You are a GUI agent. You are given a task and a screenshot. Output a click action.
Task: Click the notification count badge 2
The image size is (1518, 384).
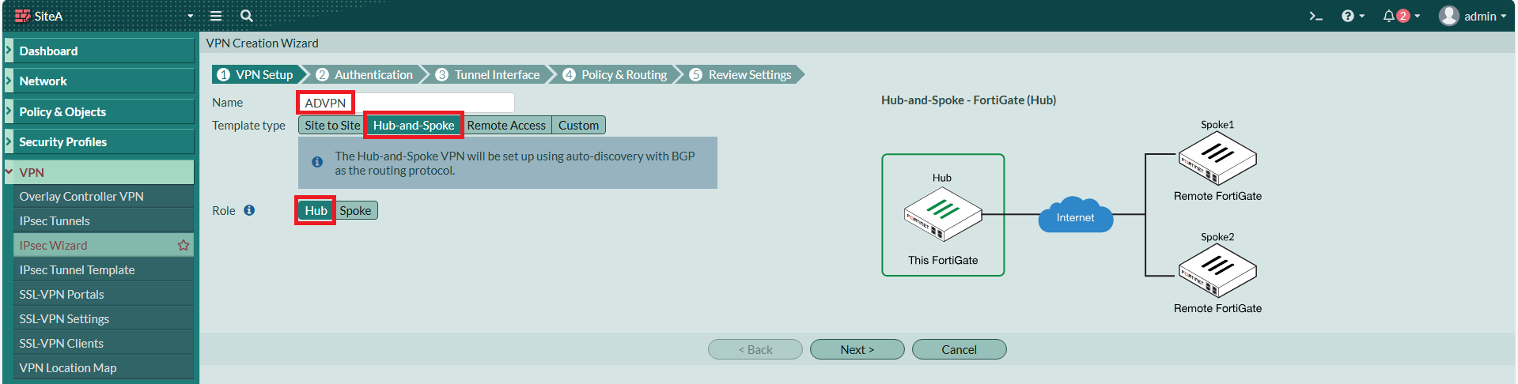pyautogui.click(x=1403, y=16)
